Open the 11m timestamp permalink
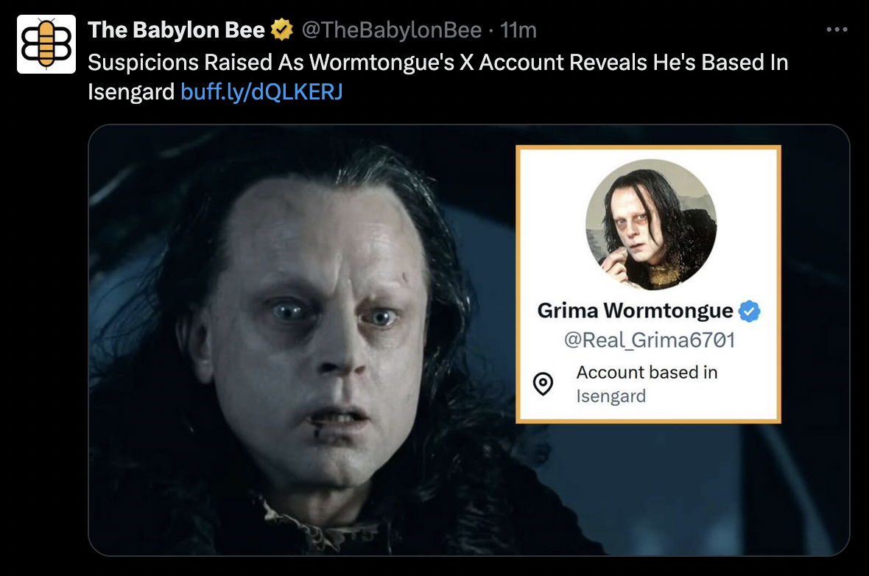869x576 pixels. (518, 30)
